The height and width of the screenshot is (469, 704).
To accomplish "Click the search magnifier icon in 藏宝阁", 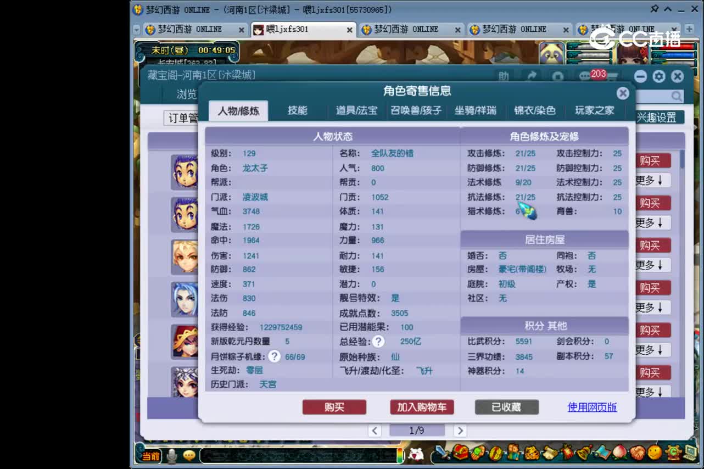I will coord(677,96).
